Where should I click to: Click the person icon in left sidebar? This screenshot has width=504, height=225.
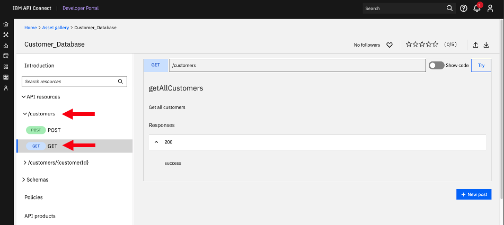pos(6,88)
